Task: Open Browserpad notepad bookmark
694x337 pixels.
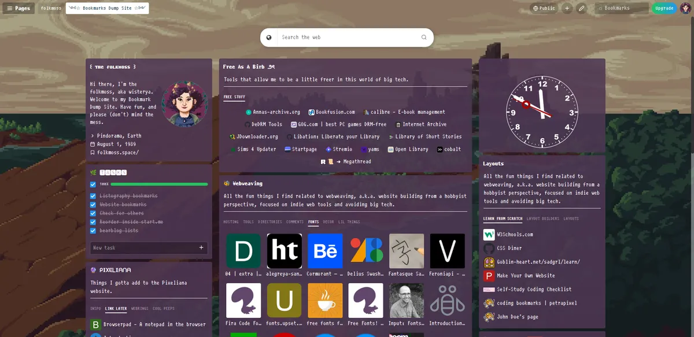Action: [x=148, y=325]
